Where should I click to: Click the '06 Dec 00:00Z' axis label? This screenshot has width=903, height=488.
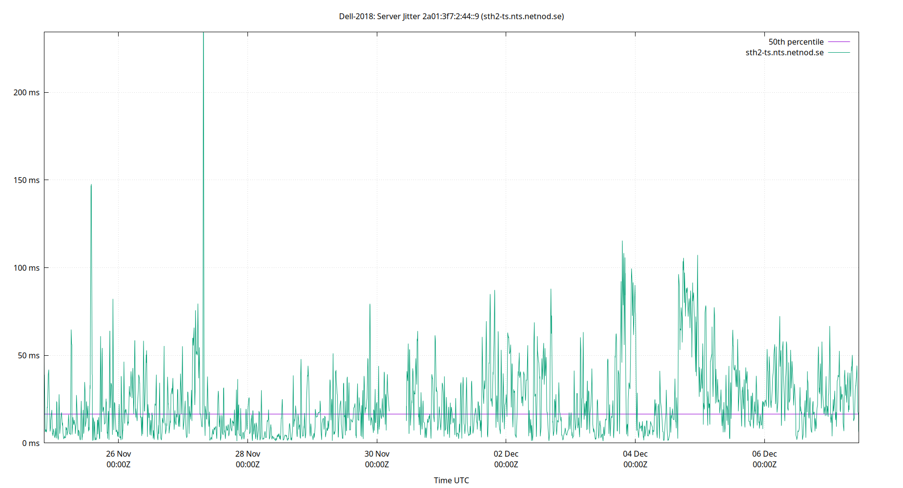[x=764, y=459]
